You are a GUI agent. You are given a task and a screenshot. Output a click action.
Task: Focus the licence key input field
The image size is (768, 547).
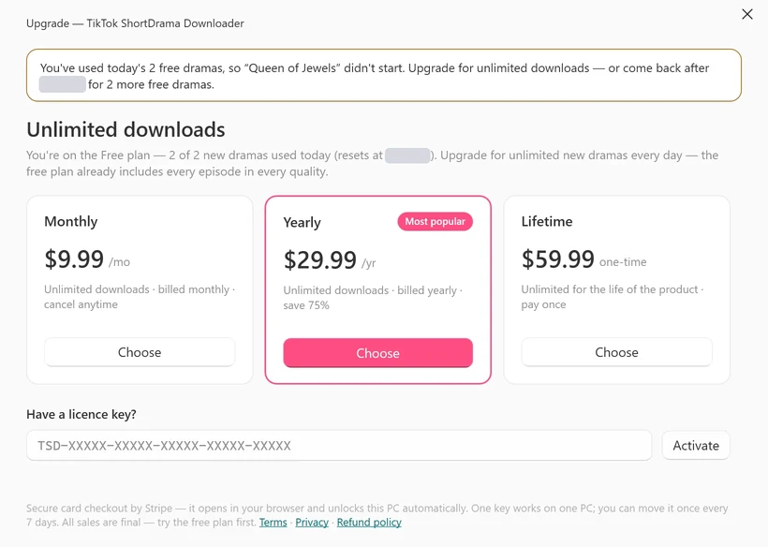click(339, 445)
